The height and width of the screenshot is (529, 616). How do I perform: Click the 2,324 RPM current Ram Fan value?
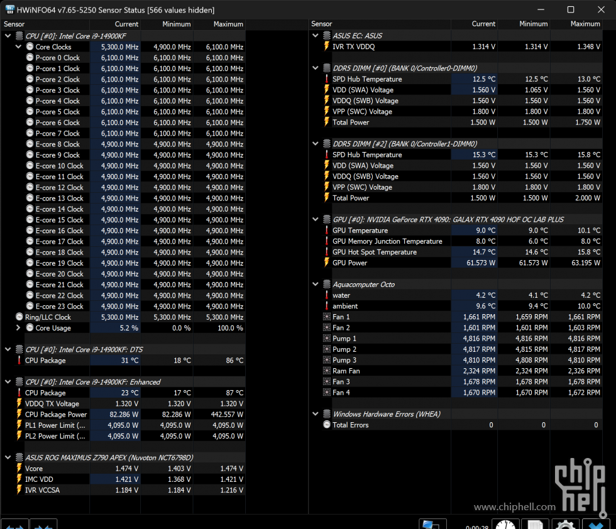[x=479, y=371]
